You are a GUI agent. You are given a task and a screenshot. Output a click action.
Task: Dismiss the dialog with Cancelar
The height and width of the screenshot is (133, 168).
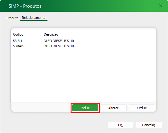149,125
